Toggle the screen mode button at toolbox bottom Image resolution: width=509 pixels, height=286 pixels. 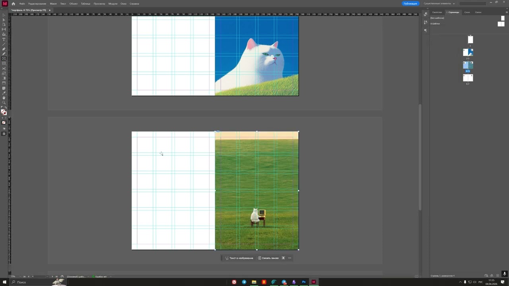tap(4, 134)
